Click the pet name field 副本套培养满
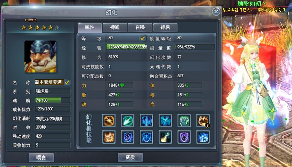292x167 pixels. click(x=49, y=82)
